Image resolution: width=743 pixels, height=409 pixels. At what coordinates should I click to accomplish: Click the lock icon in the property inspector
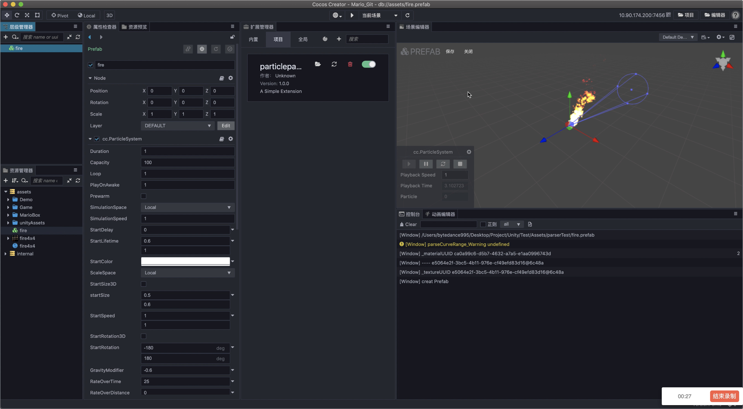232,37
